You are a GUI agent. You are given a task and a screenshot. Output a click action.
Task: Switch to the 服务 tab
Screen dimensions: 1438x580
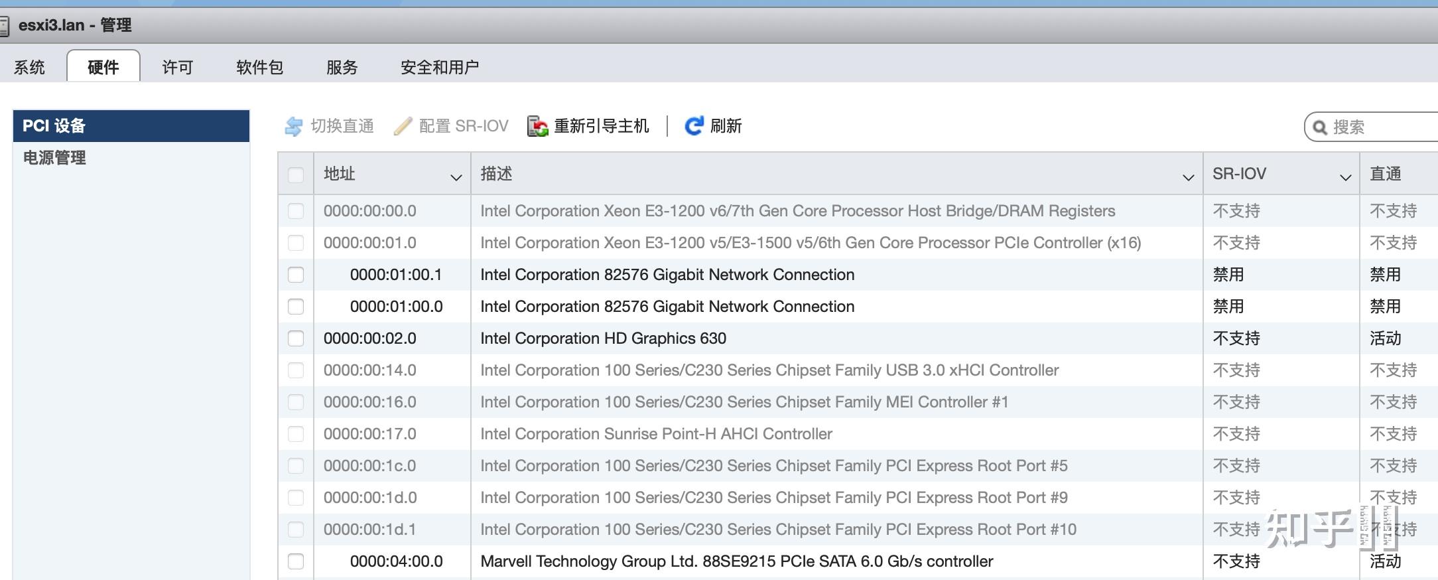tap(342, 67)
